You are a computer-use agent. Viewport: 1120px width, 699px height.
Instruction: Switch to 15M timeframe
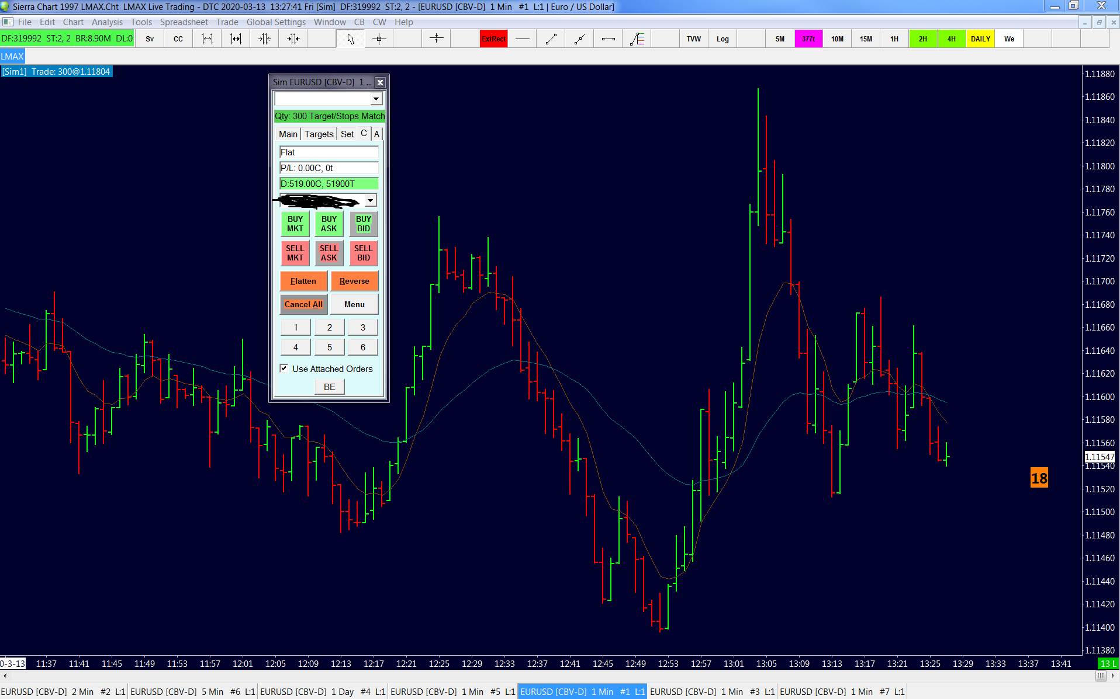tap(866, 39)
